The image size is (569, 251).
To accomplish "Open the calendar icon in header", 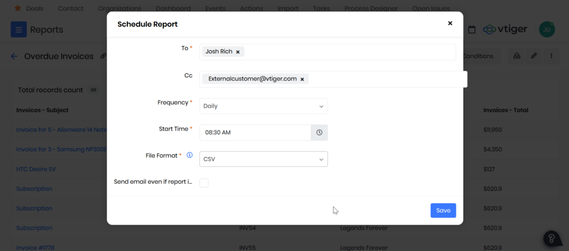I will (472, 29).
